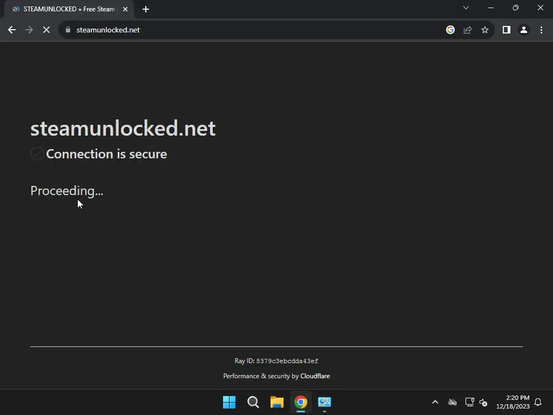The width and height of the screenshot is (553, 415).
Task: Open Google icon in address bar
Action: click(450, 30)
